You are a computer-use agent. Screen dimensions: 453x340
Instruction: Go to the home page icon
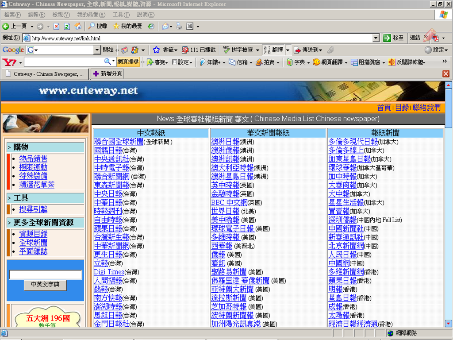(x=78, y=26)
